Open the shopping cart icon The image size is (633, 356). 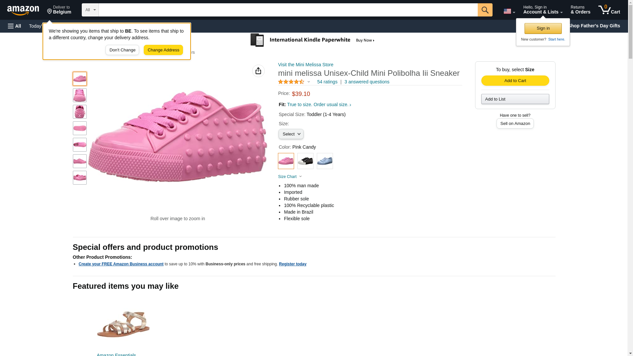[609, 10]
